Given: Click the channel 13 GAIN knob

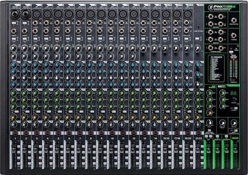Looking at the screenshot, I should [x=143, y=48].
